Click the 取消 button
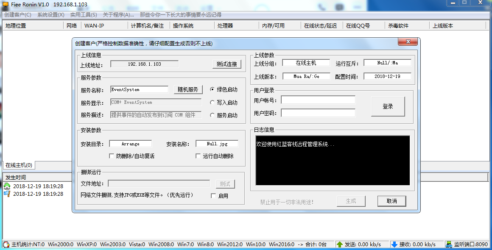This screenshot has height=250, width=492. pos(392,201)
